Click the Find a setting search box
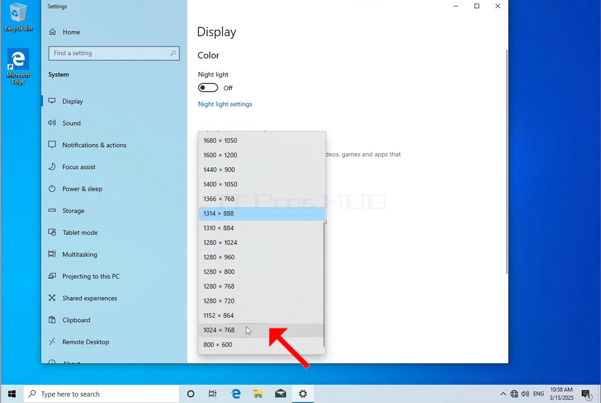Viewport: 601px width, 403px height. [x=114, y=53]
